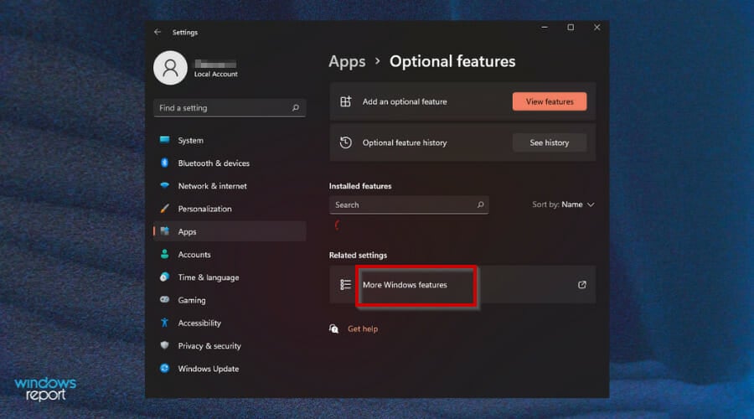
Task: Close the Settings window
Action: click(x=596, y=28)
